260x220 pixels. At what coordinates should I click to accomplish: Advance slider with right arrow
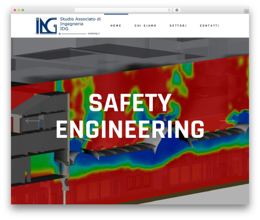coord(227,121)
